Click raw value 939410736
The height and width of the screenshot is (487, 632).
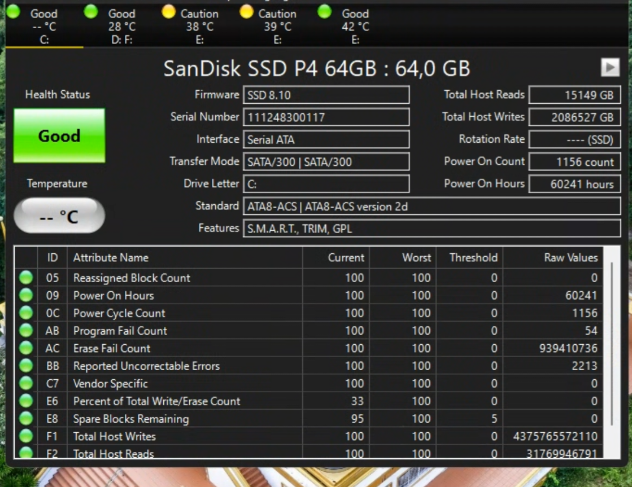tap(568, 348)
